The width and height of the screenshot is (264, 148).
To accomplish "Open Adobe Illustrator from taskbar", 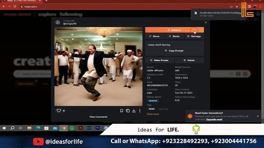I will tap(80, 128).
